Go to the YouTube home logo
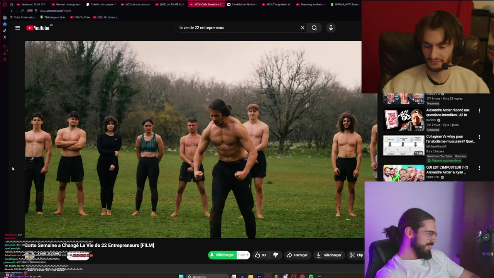Viewport: 494px width, 278px height. point(38,28)
